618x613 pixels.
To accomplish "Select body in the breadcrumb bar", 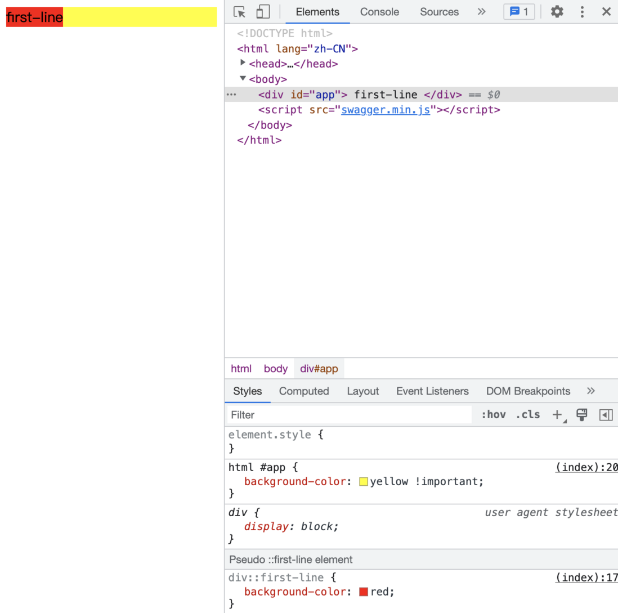I will [x=275, y=369].
